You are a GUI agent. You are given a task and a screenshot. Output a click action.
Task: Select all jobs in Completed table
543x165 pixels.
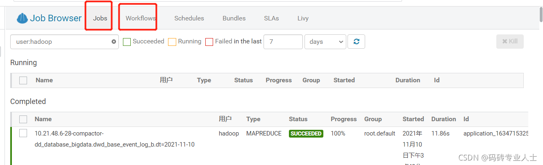pos(23,119)
